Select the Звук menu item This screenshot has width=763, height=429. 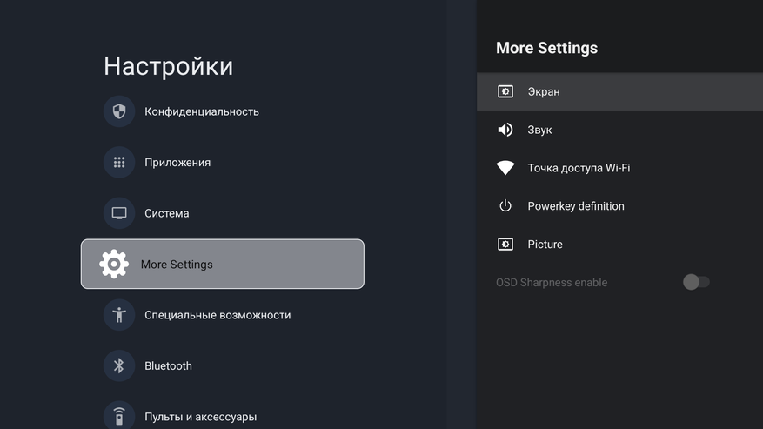(x=539, y=130)
